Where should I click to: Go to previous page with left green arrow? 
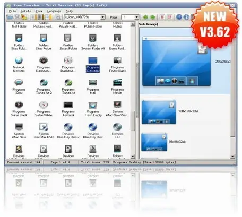click(x=145, y=17)
